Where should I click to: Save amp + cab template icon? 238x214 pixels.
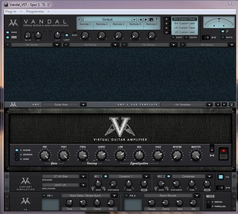(x=232, y=104)
